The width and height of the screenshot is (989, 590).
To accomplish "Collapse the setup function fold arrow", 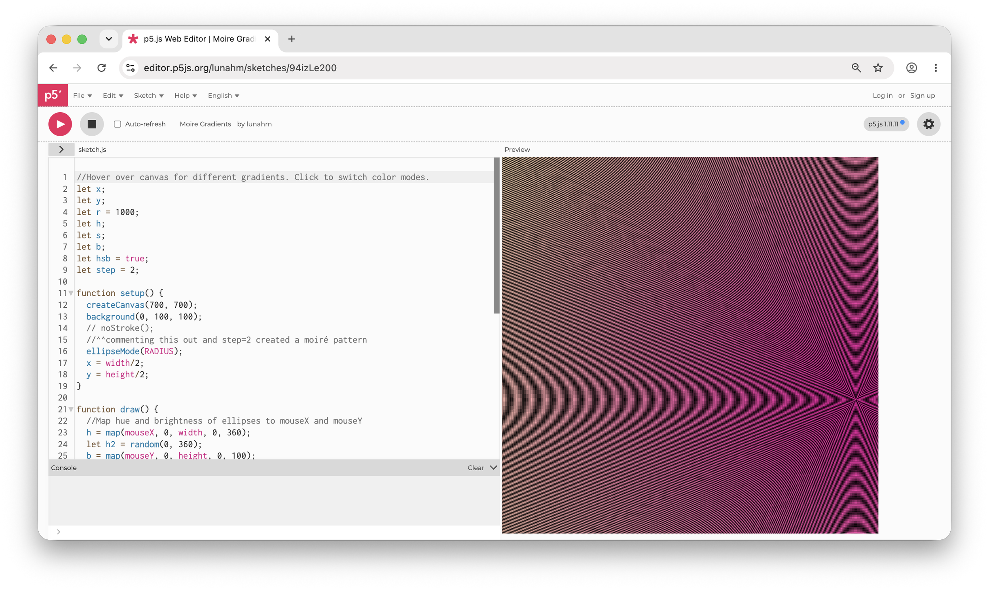I will click(x=71, y=293).
